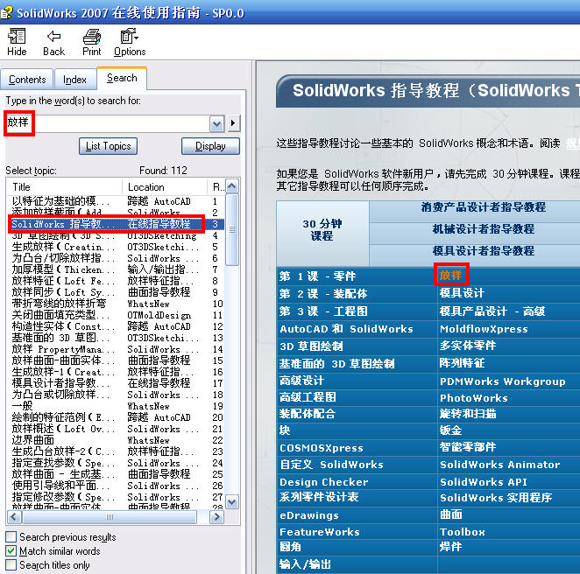Open the SolidWorks Animator tutorial link
The image size is (580, 574).
[499, 465]
